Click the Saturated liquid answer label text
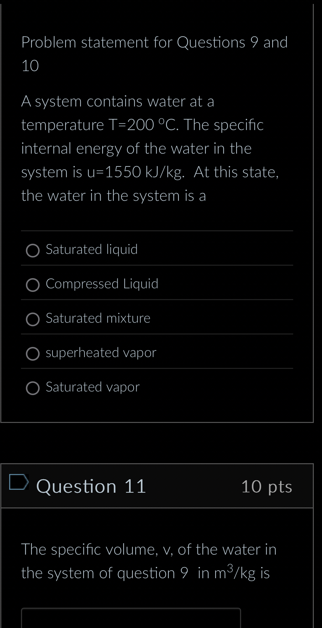322x628 pixels. coord(92,250)
